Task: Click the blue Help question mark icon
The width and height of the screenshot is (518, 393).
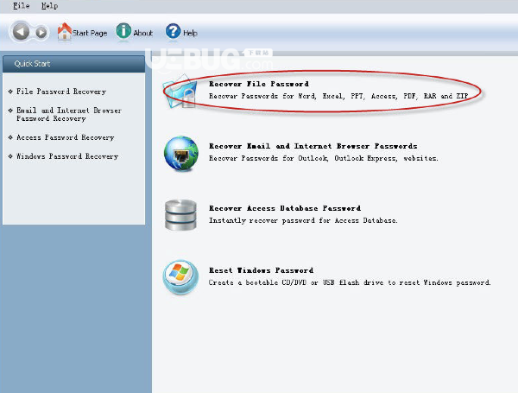Action: (174, 31)
